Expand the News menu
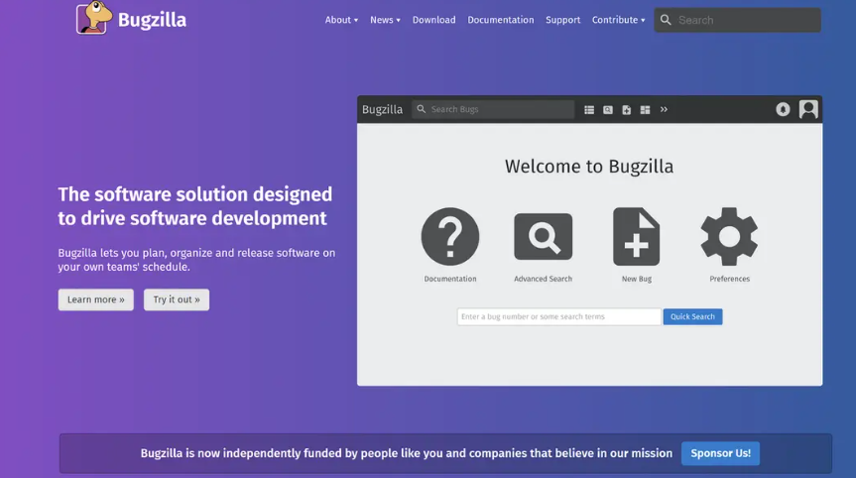Screen dimensions: 856x478 click(x=385, y=20)
